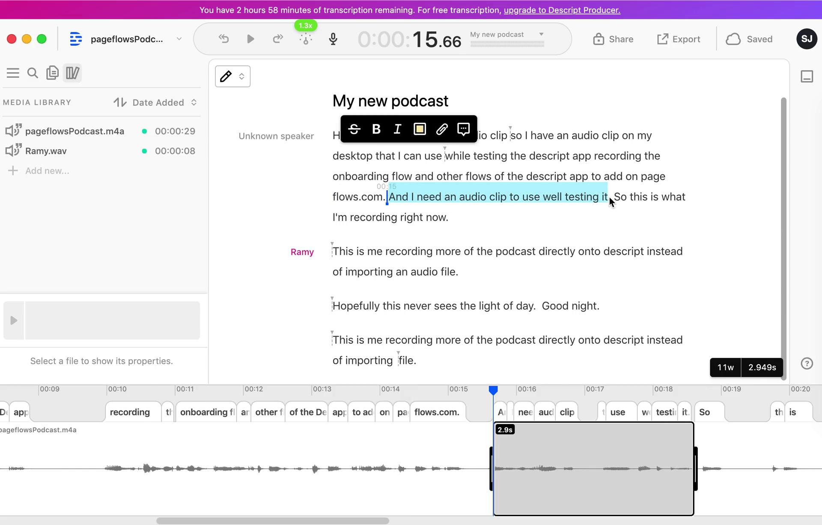Image resolution: width=822 pixels, height=525 pixels.
Task: Select the 'So' word clip in timeline
Action: (x=709, y=412)
